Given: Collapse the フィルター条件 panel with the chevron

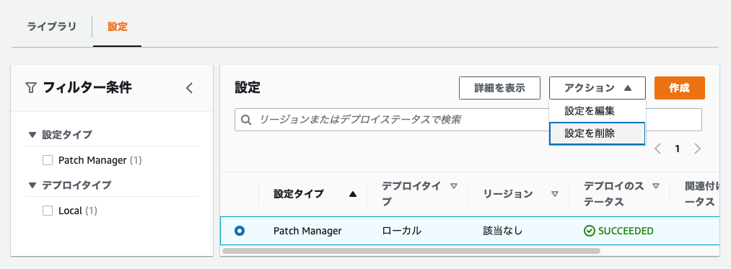Looking at the screenshot, I should pyautogui.click(x=189, y=88).
